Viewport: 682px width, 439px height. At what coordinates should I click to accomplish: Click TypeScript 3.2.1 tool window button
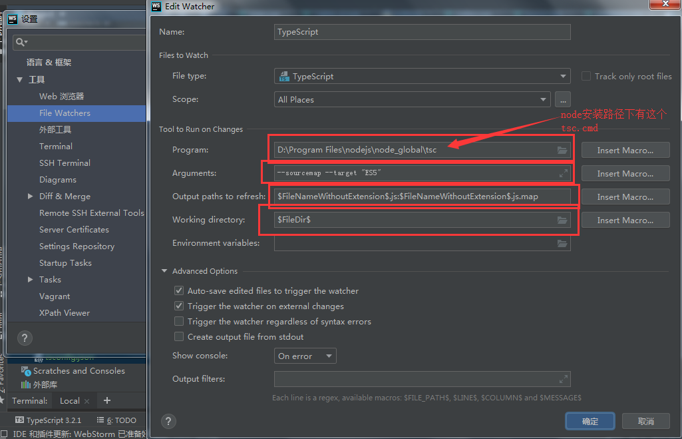click(49, 420)
